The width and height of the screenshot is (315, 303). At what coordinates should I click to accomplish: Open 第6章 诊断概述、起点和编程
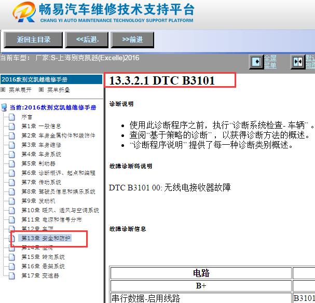click(x=58, y=173)
